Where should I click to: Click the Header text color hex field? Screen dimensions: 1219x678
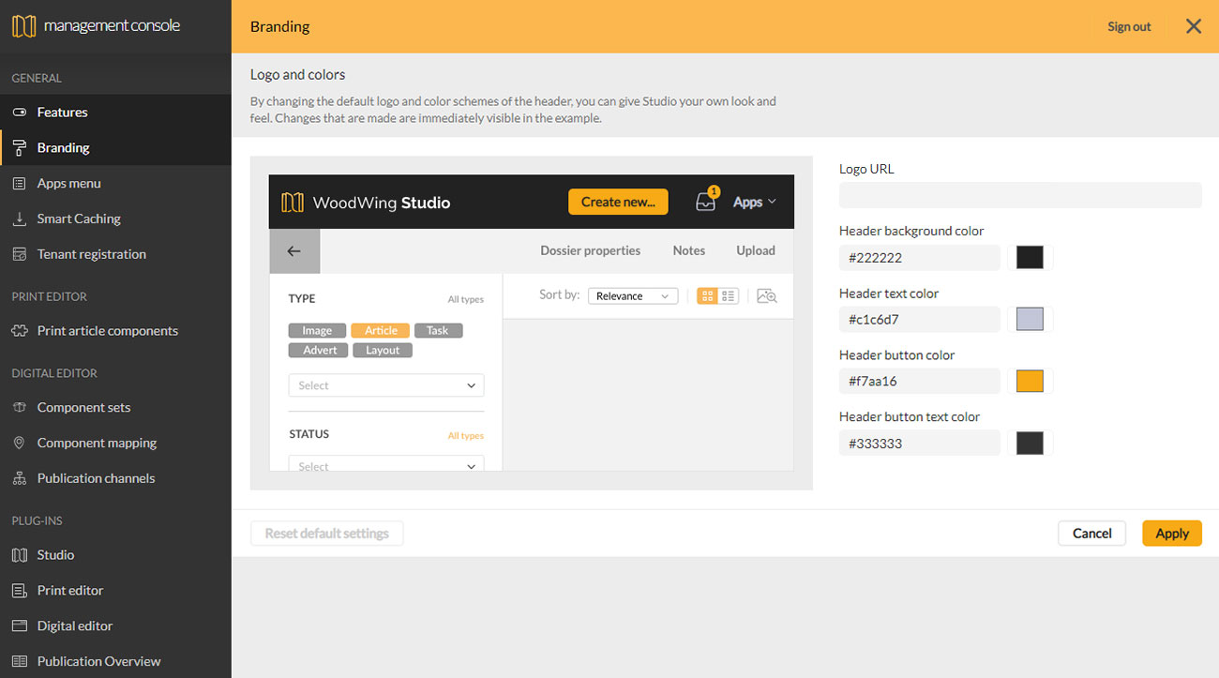(920, 320)
